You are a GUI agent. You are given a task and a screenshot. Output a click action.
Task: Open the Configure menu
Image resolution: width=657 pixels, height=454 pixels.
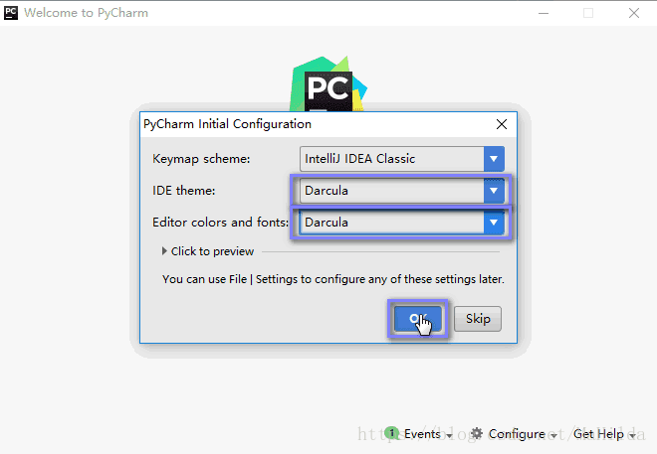(523, 434)
